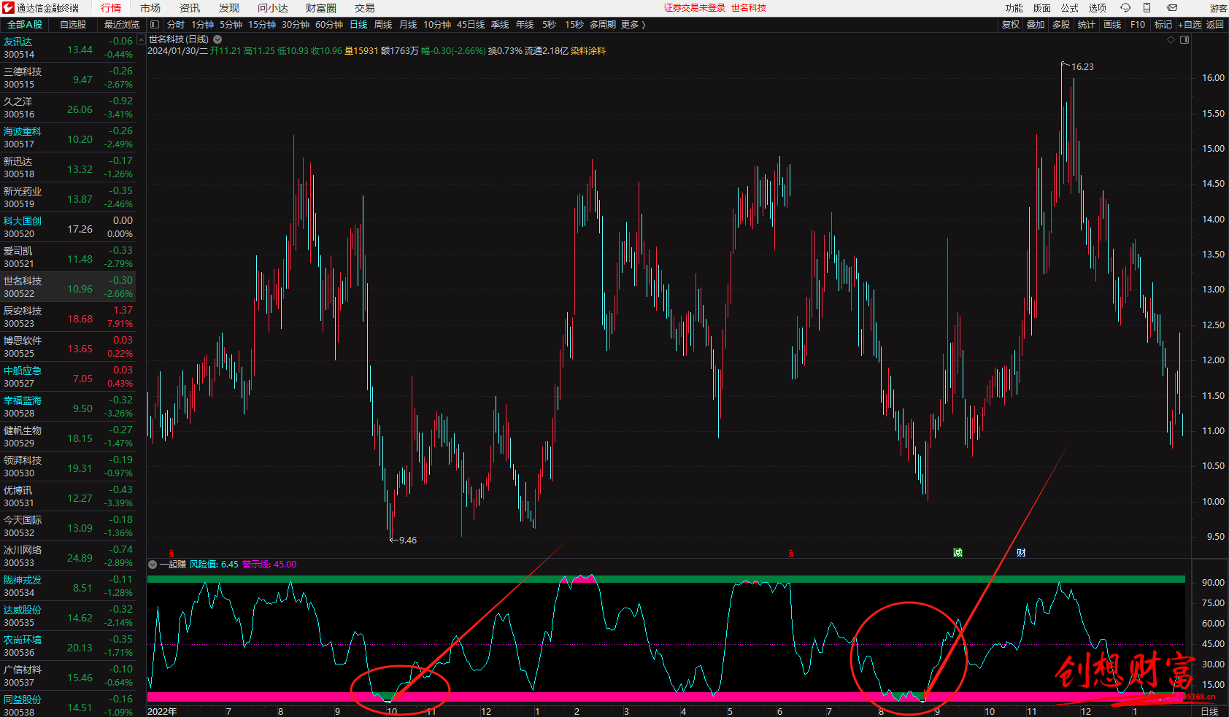The image size is (1229, 717).
Task: Open the 选项 menu
Action: [x=1098, y=8]
